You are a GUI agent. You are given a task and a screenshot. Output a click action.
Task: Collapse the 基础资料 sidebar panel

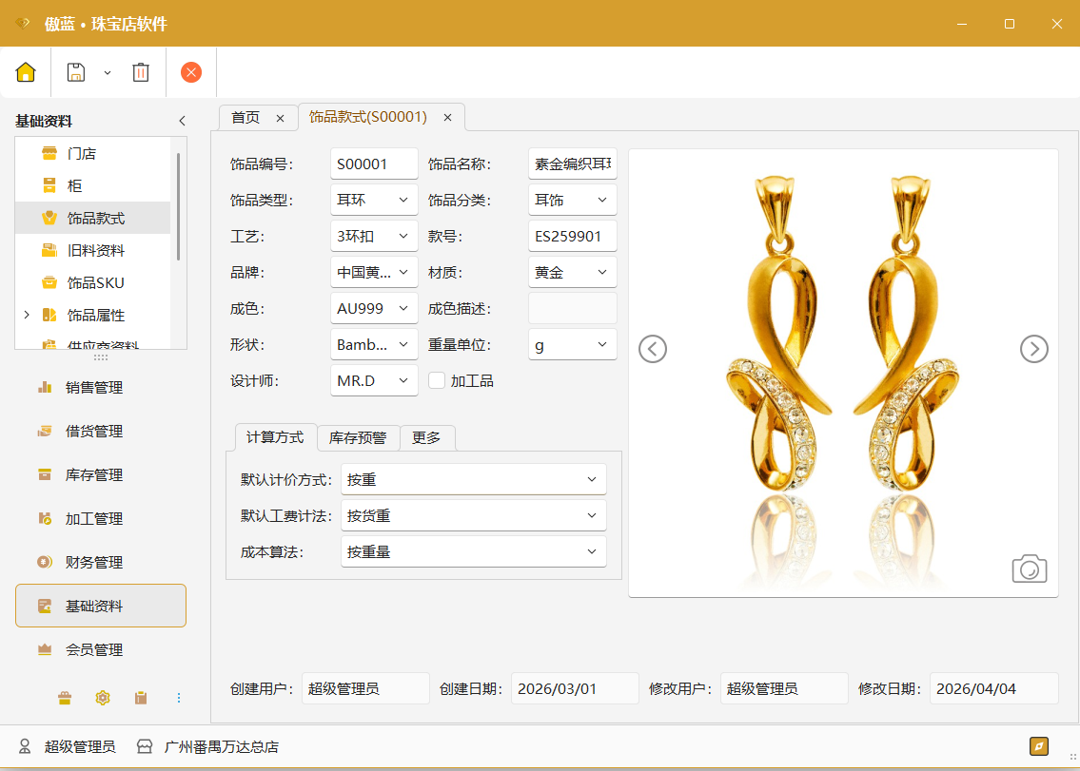pyautogui.click(x=182, y=121)
